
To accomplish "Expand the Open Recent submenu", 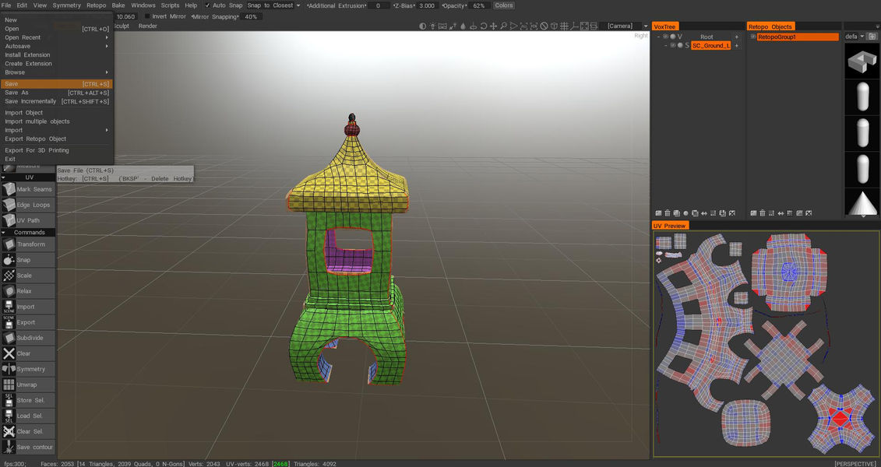I will [x=56, y=37].
